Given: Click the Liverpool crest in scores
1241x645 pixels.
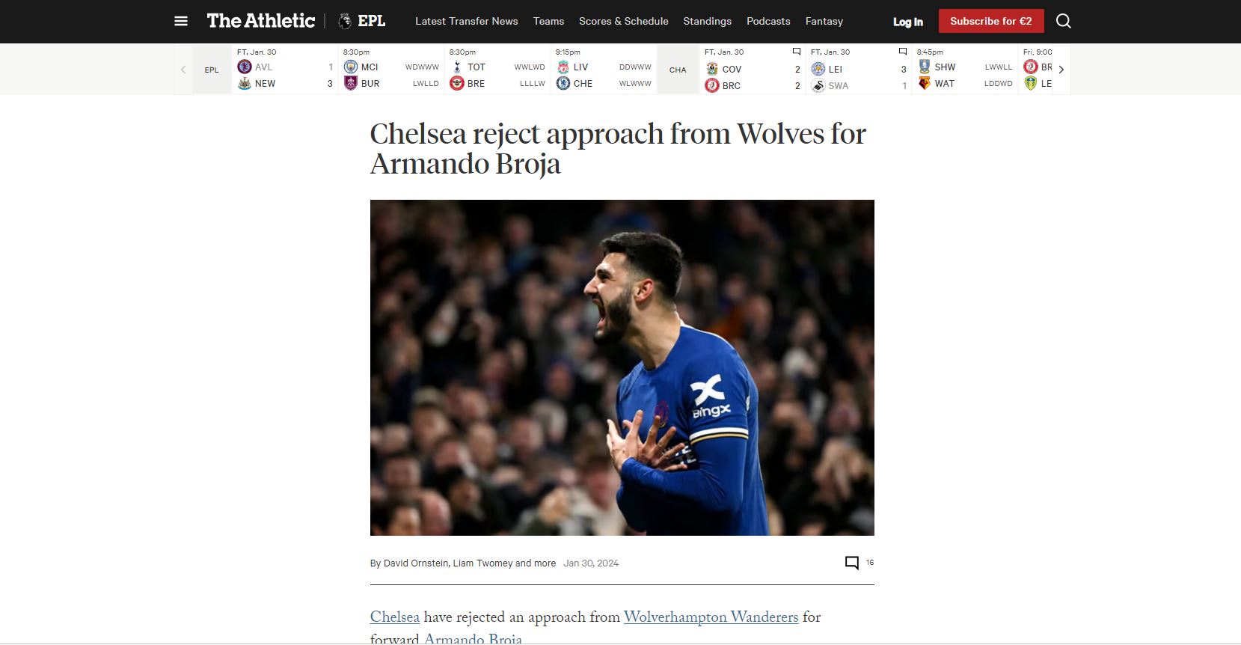Looking at the screenshot, I should point(563,67).
